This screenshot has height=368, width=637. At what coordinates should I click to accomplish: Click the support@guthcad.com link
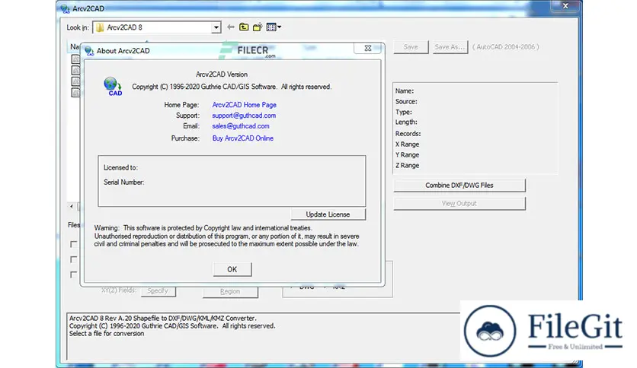pyautogui.click(x=244, y=116)
